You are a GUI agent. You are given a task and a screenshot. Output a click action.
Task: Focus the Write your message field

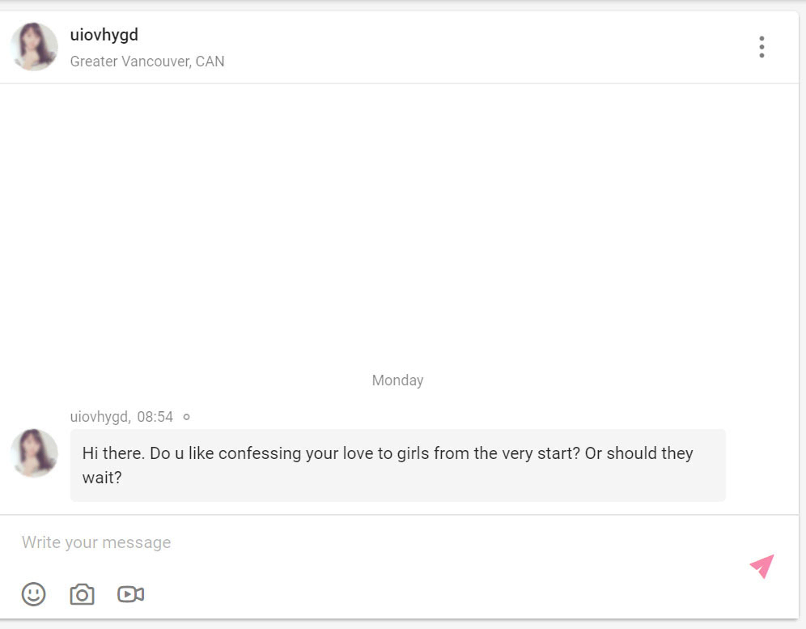(324, 542)
